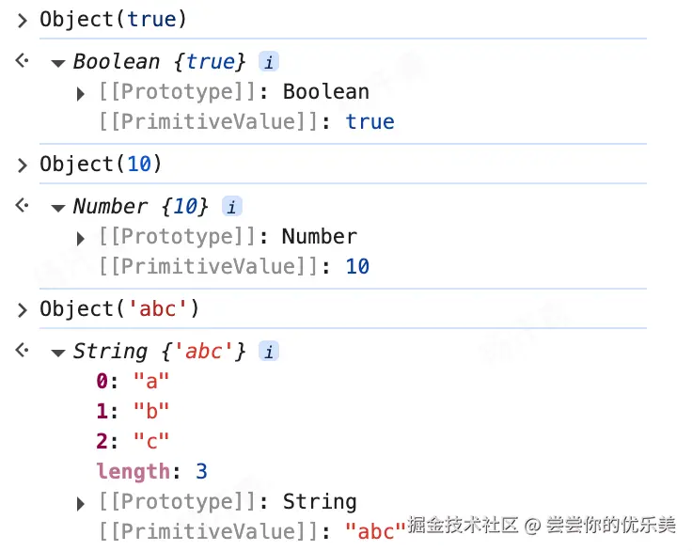Click the info icon next to Boolean {true}
Viewport: 692px width, 551px height.
pos(269,62)
